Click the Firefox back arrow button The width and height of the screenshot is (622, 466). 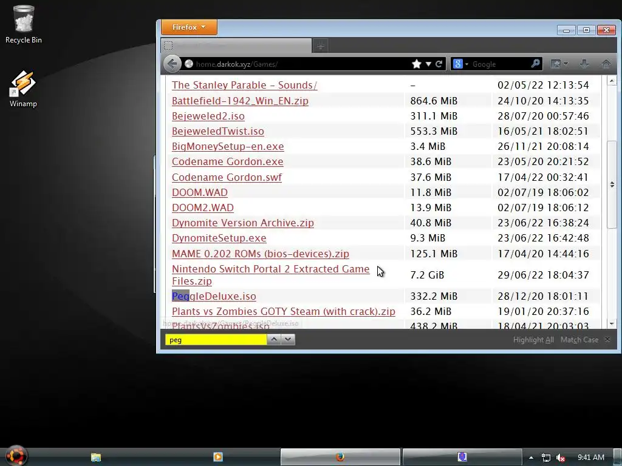tap(172, 64)
